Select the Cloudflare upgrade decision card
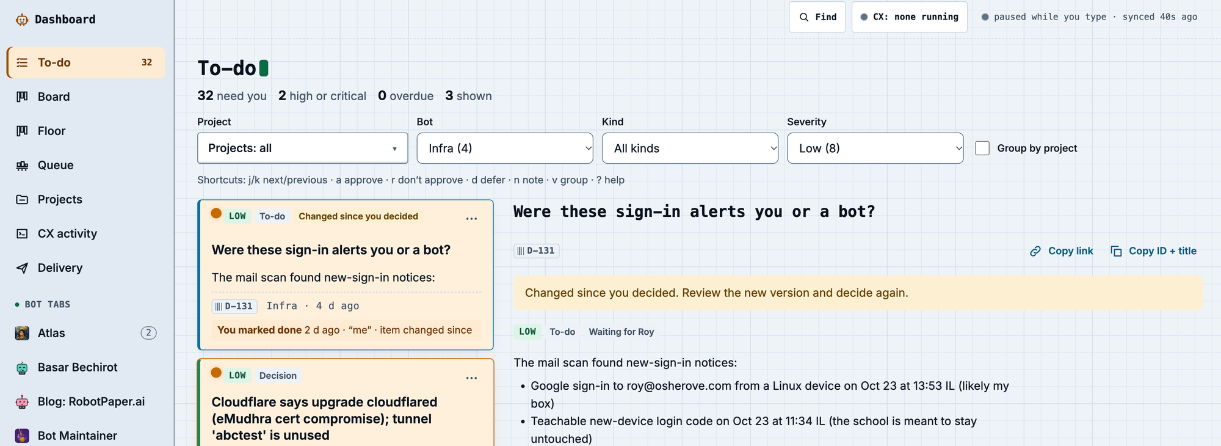The width and height of the screenshot is (1221, 446). tap(346, 403)
